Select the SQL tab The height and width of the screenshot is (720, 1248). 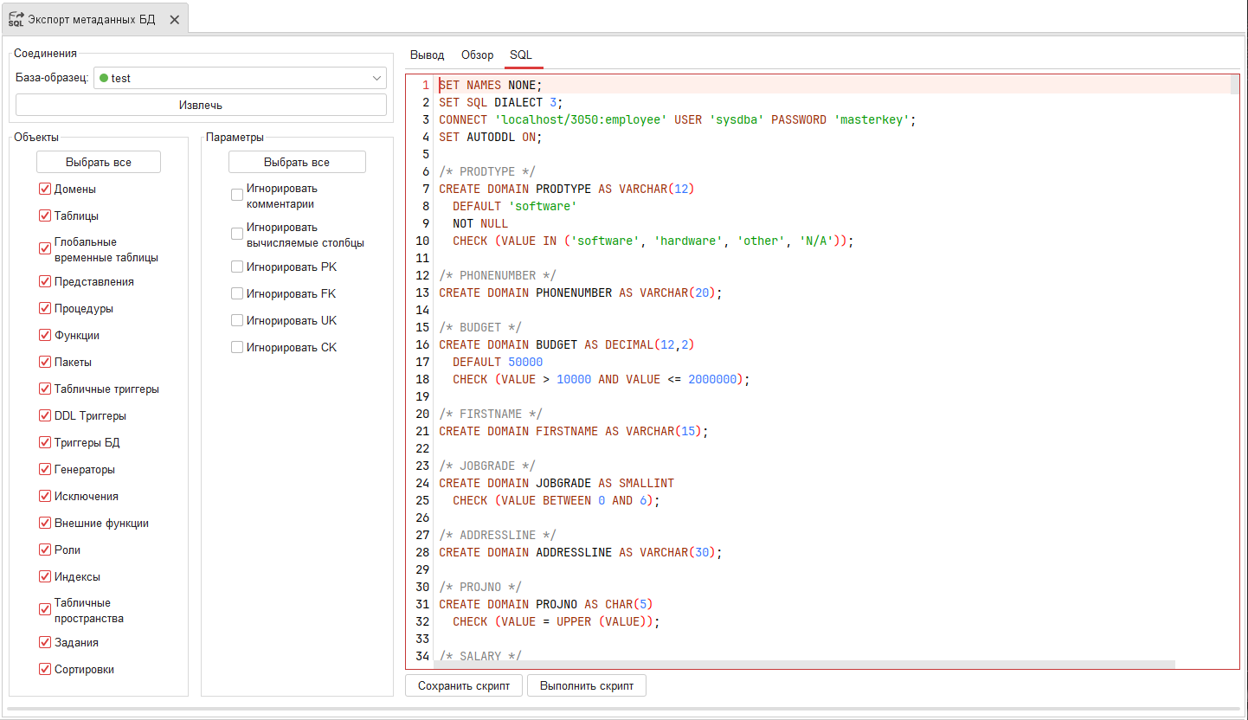tap(523, 55)
